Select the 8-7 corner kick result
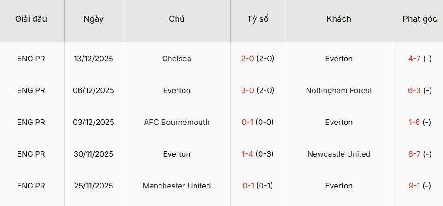443x206 pixels. [x=414, y=154]
